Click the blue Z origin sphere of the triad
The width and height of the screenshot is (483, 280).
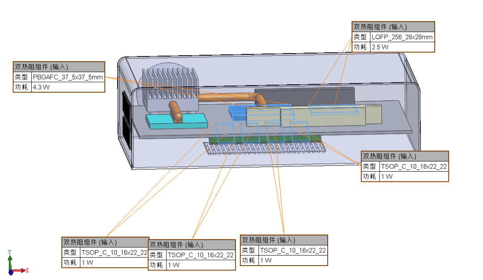pyautogui.click(x=10, y=272)
